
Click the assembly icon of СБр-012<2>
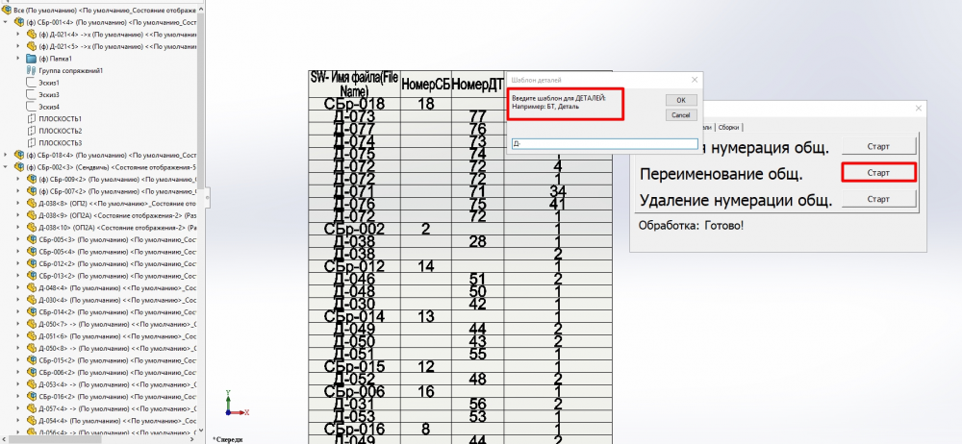point(32,263)
